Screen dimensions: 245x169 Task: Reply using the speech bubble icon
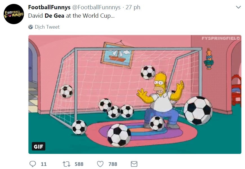(33, 164)
